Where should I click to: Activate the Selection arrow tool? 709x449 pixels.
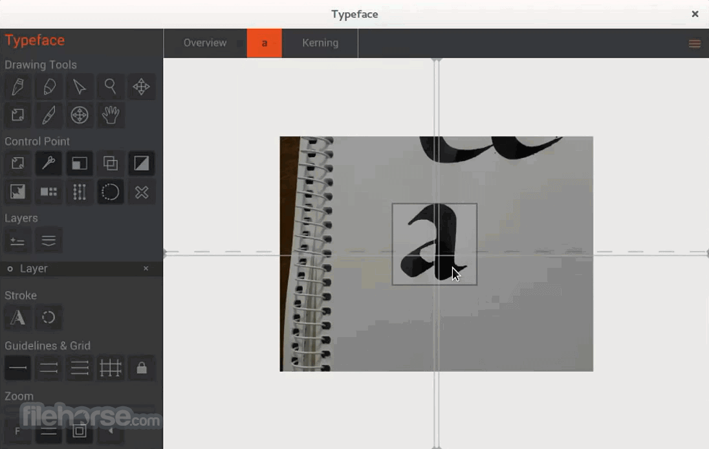80,87
